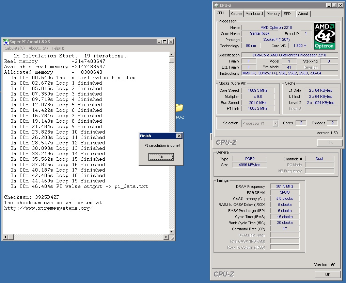Click the L1 Data 2 x 64 KBytes value

click(320, 90)
